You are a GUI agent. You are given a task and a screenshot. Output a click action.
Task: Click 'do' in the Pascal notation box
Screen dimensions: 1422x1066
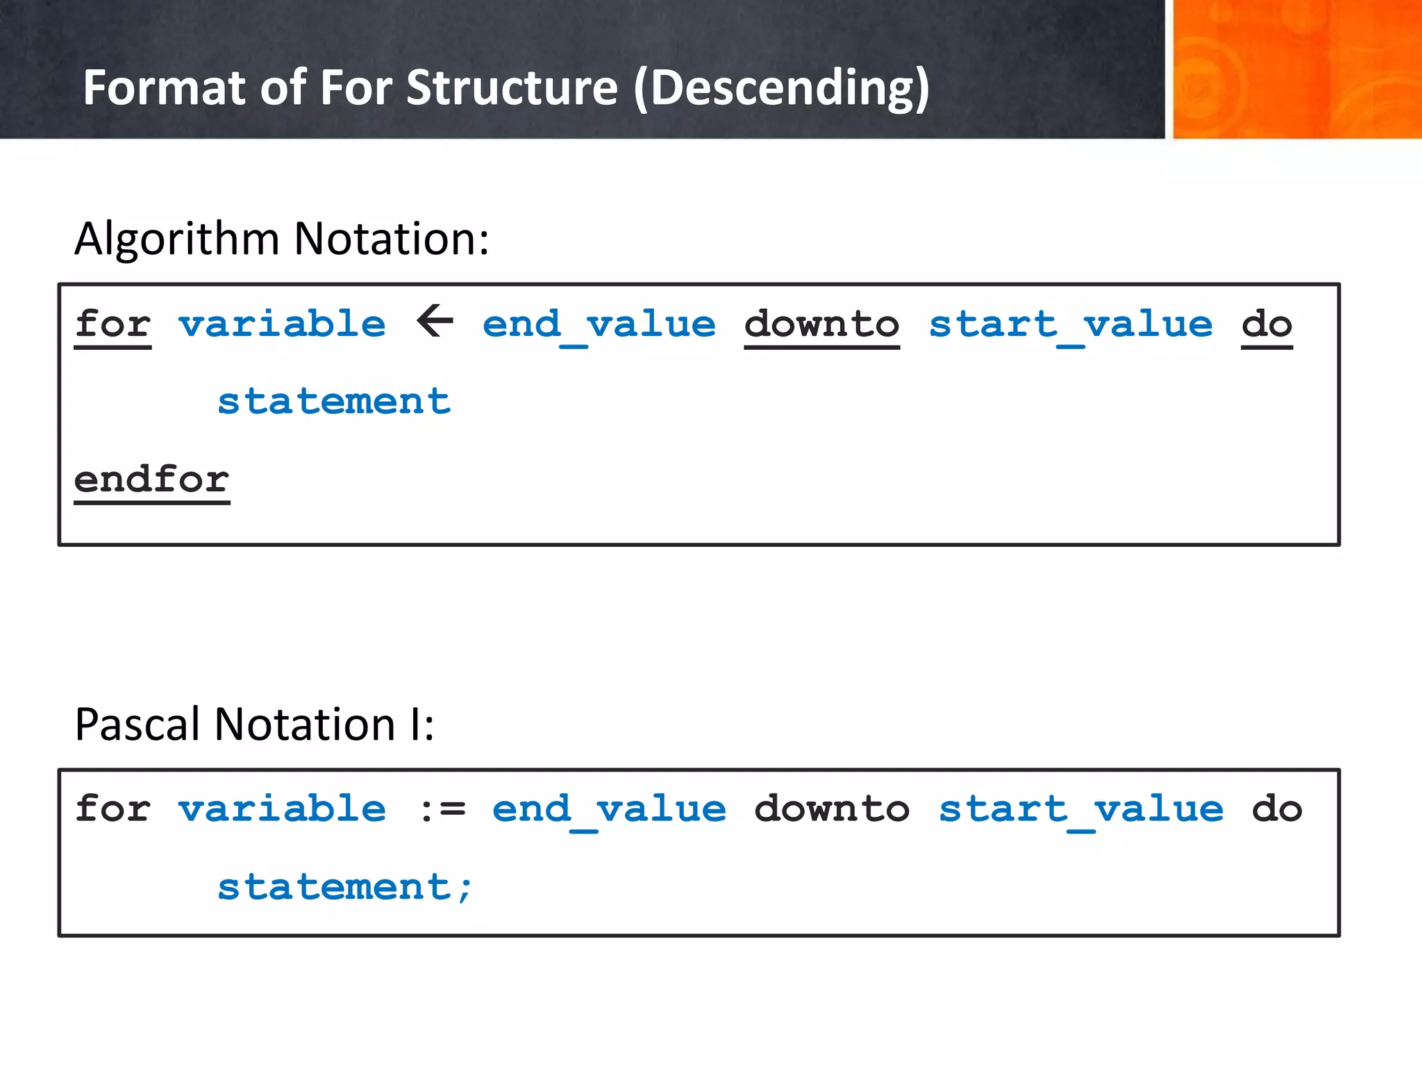[1276, 809]
